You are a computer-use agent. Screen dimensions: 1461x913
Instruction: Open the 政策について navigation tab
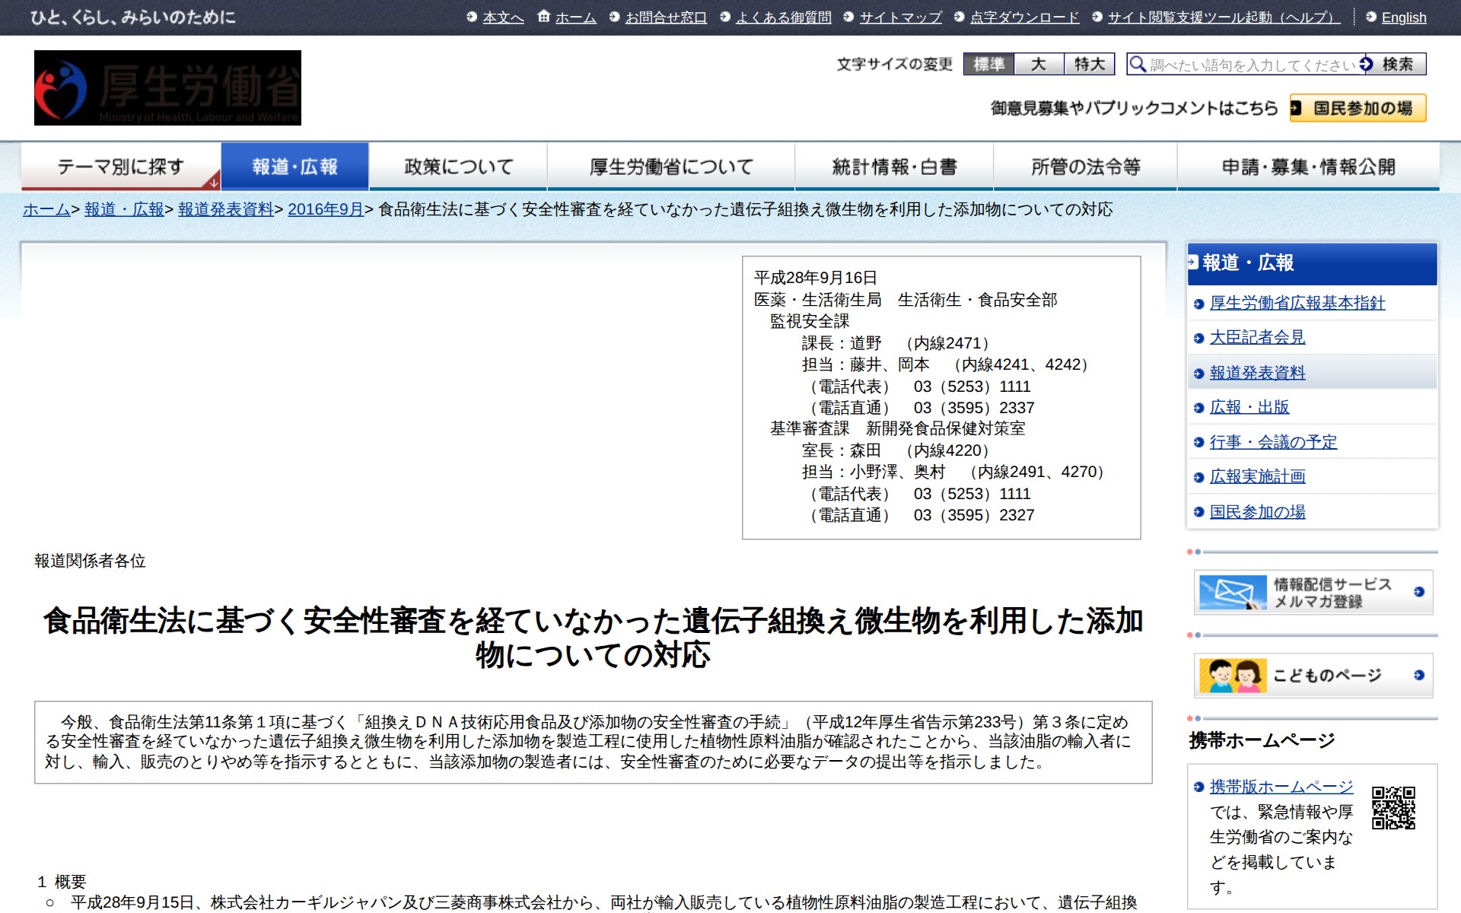(x=458, y=167)
